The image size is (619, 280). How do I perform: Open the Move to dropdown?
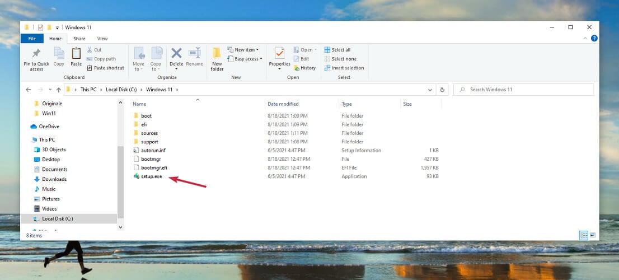139,59
